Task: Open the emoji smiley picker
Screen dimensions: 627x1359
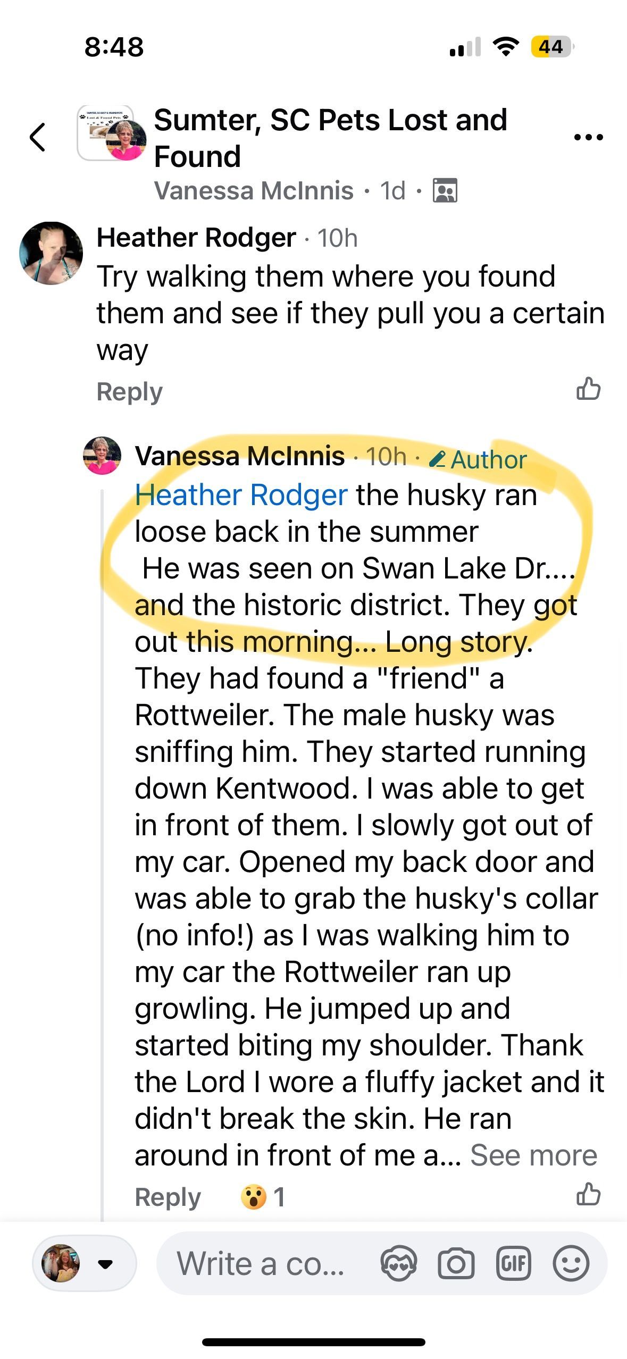Action: click(x=571, y=1263)
